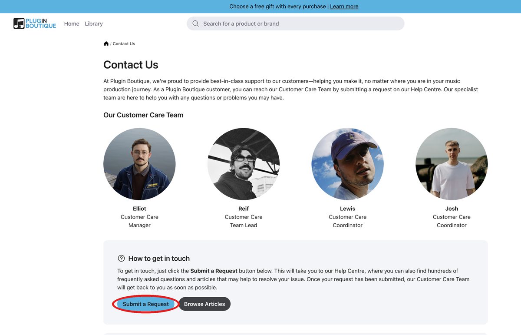Click the Contact Us breadcrumb text
This screenshot has width=521, height=335.
(124, 43)
